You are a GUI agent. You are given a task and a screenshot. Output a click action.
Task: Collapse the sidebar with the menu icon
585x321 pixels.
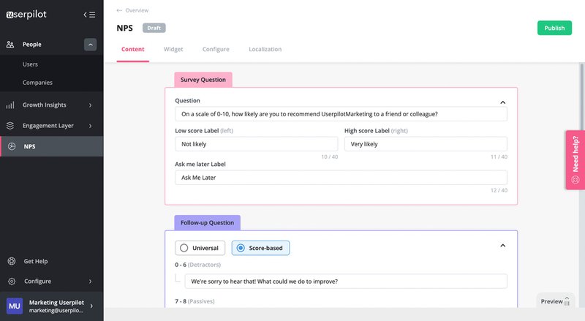(89, 15)
